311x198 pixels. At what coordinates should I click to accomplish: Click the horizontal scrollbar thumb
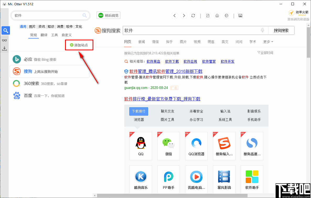click(x=172, y=196)
